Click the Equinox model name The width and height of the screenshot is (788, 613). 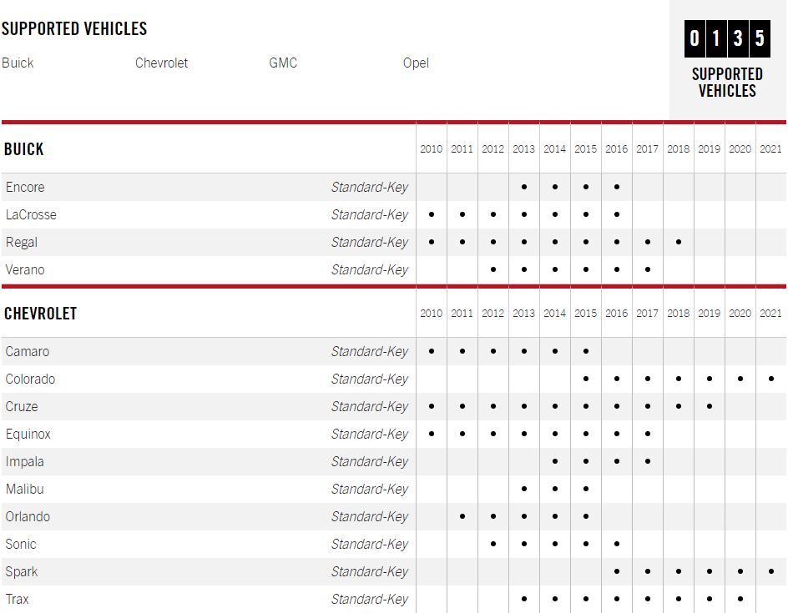click(28, 435)
